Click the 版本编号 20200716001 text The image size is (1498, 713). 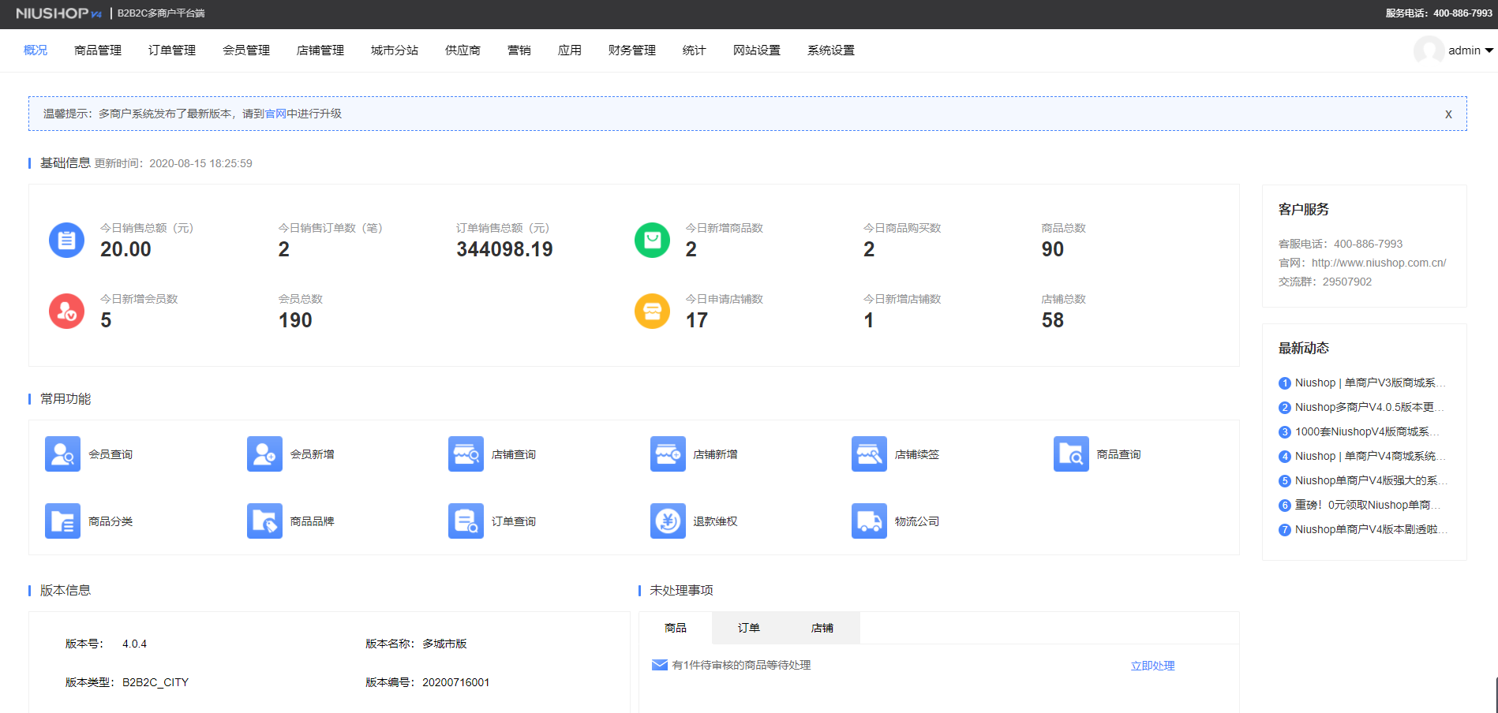click(x=455, y=682)
